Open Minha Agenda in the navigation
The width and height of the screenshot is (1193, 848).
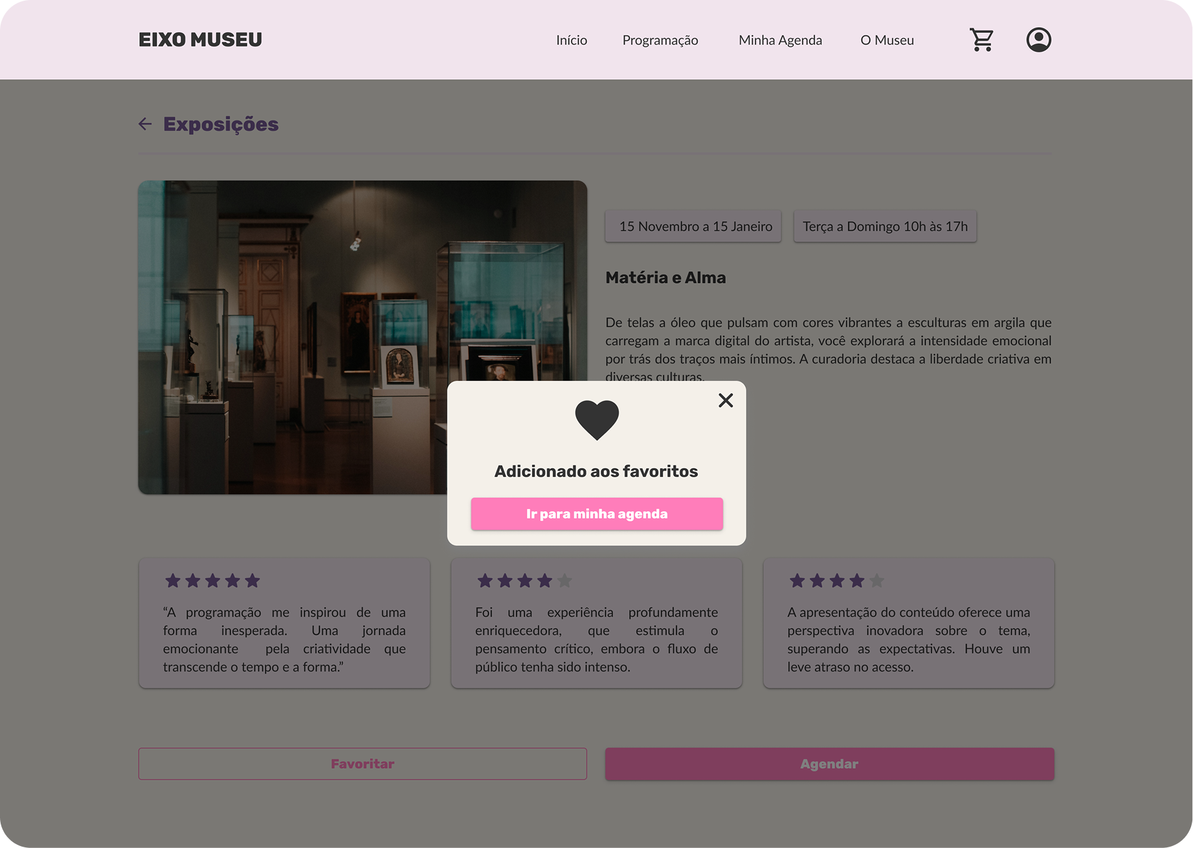point(780,40)
